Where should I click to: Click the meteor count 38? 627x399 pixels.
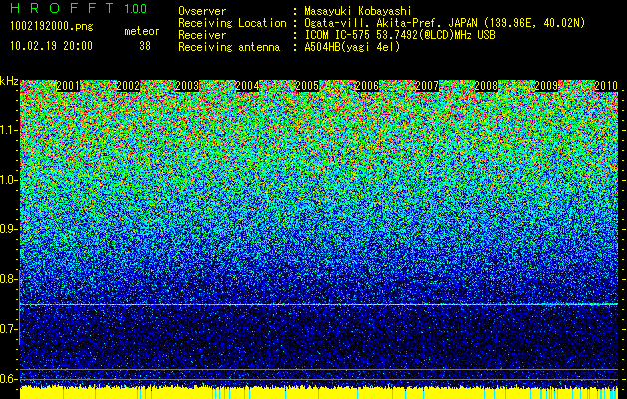point(145,46)
